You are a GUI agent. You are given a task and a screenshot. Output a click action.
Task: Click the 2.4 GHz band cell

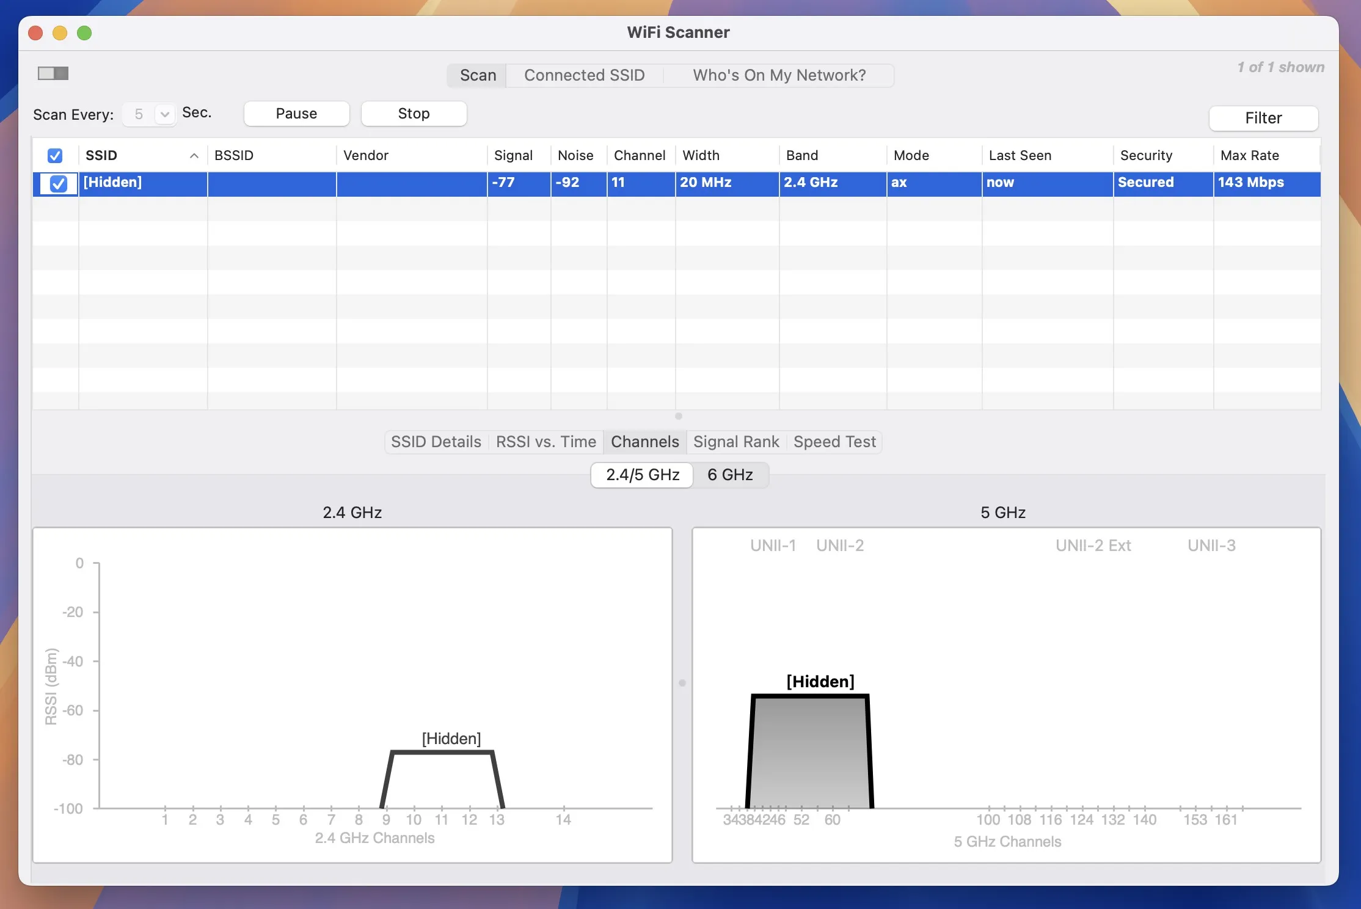pos(833,183)
